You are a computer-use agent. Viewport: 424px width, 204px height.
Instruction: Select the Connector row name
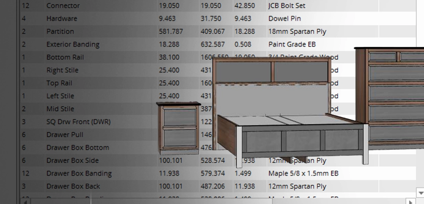pos(63,5)
